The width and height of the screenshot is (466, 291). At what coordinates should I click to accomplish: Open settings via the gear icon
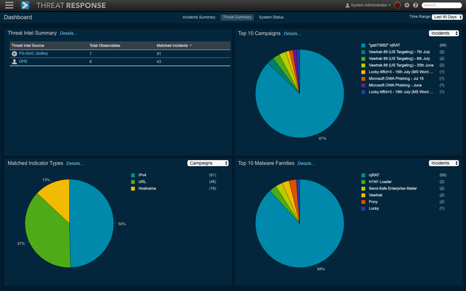[x=407, y=5]
